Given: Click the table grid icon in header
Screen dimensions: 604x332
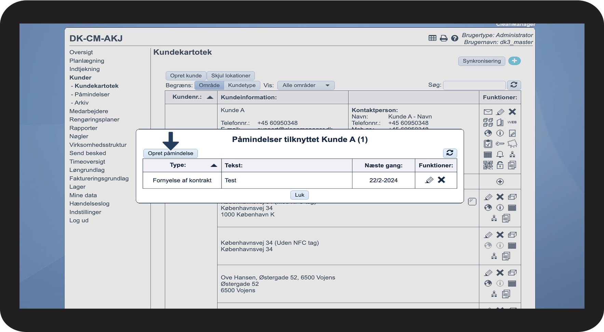Looking at the screenshot, I should point(432,38).
